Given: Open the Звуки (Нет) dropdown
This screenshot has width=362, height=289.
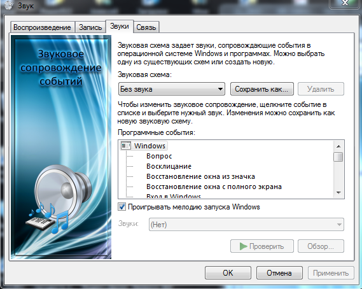Looking at the screenshot, I should [x=246, y=224].
